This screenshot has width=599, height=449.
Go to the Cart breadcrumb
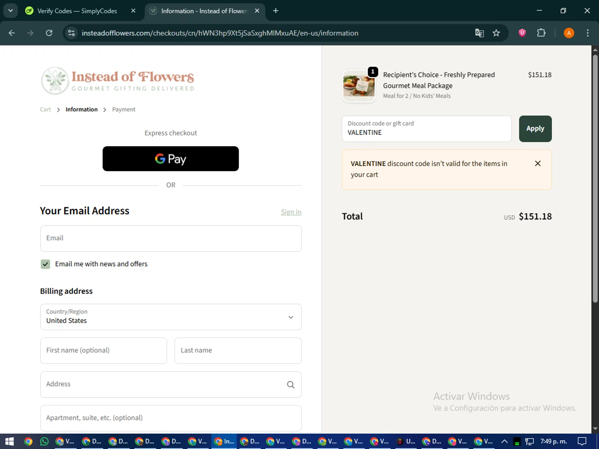click(x=45, y=109)
